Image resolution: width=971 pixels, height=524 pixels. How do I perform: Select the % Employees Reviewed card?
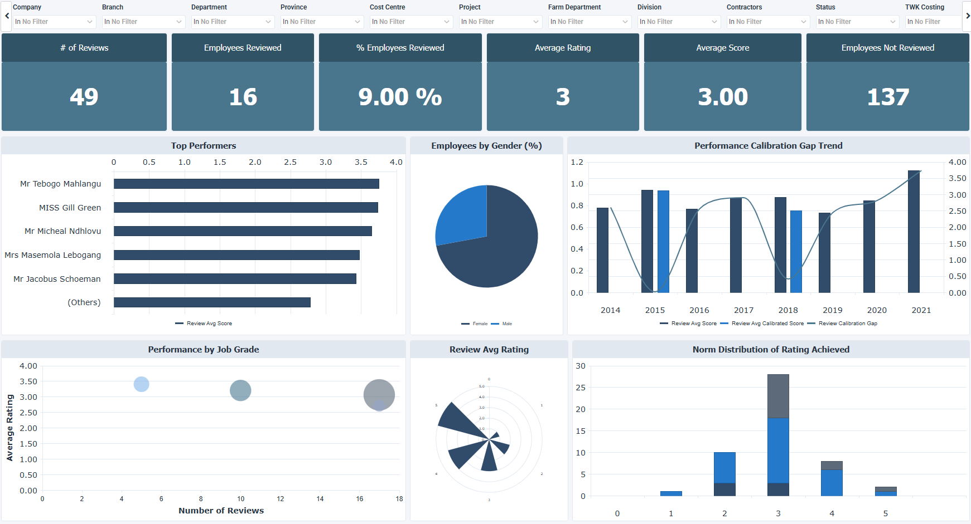(400, 82)
